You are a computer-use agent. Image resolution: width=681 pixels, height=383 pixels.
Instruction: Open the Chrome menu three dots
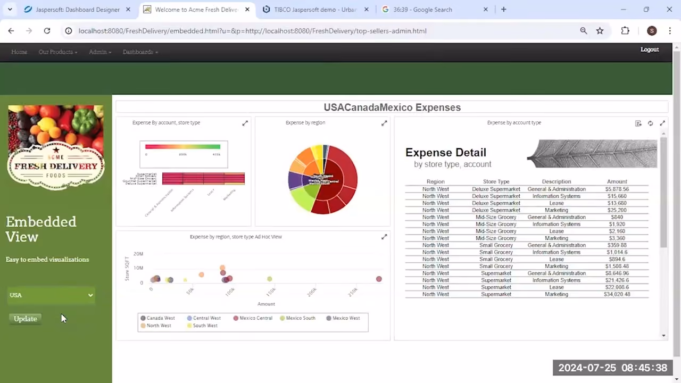click(669, 31)
